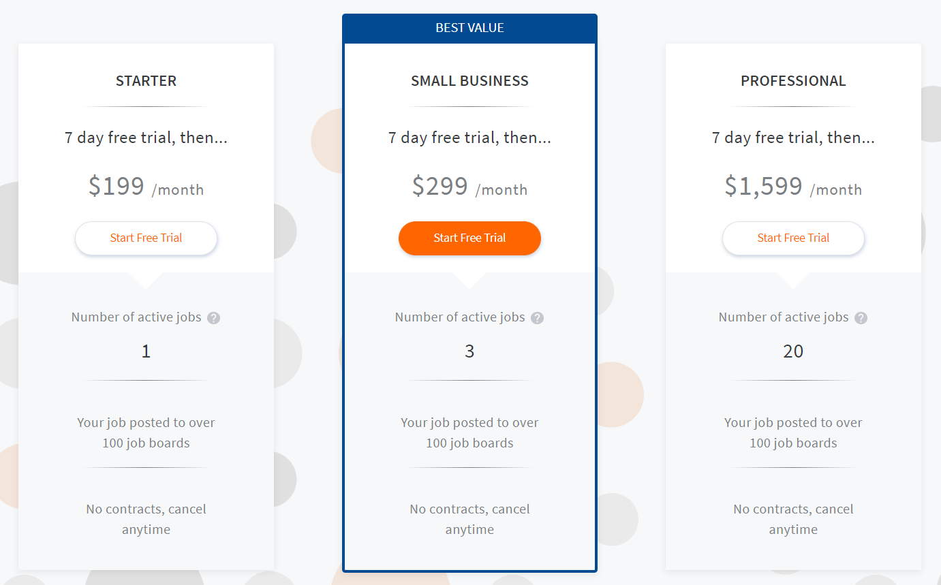Click the Small Business active jobs count 3
The image size is (941, 585).
tap(469, 351)
